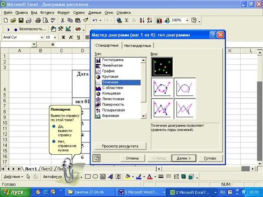The width and height of the screenshot is (263, 197).
Task: Select the Format Painter brush
Action: [85, 20]
